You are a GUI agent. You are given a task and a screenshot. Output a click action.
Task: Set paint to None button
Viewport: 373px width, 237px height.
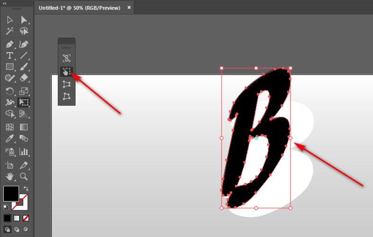[26, 218]
